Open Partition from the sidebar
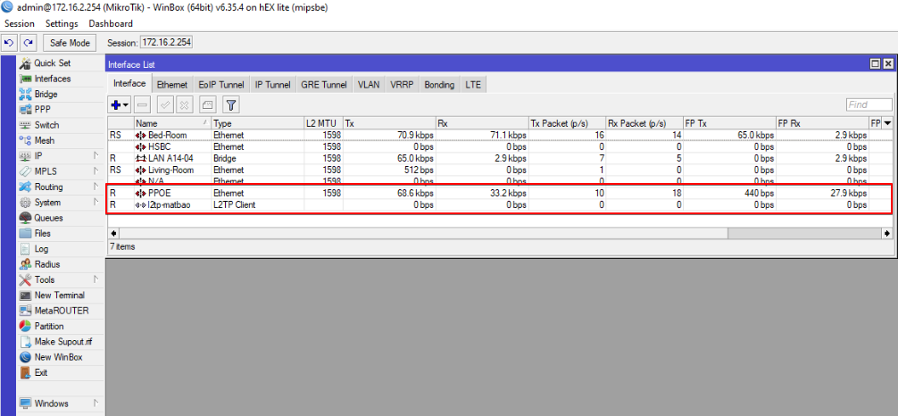 coord(49,326)
